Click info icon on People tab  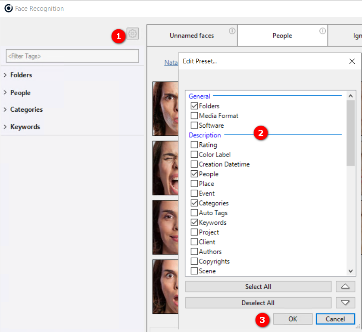[x=322, y=31]
